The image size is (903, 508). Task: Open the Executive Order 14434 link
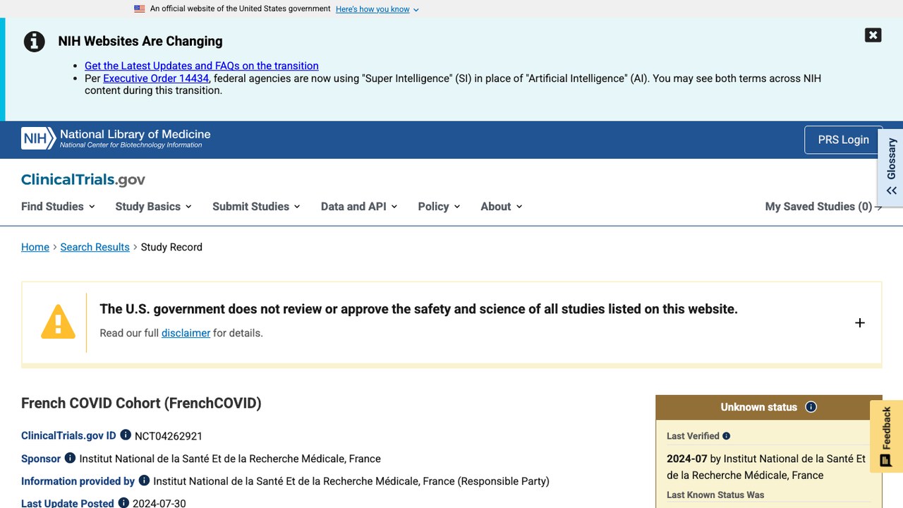[156, 78]
